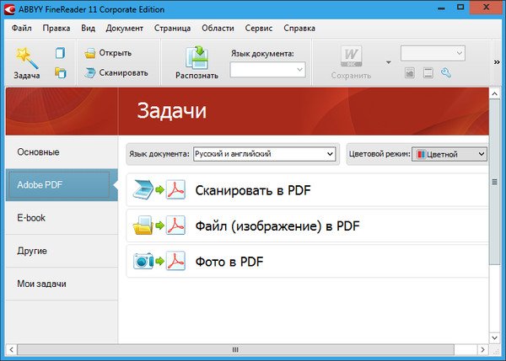Open the Русский и английский language dropdown

[x=265, y=154]
